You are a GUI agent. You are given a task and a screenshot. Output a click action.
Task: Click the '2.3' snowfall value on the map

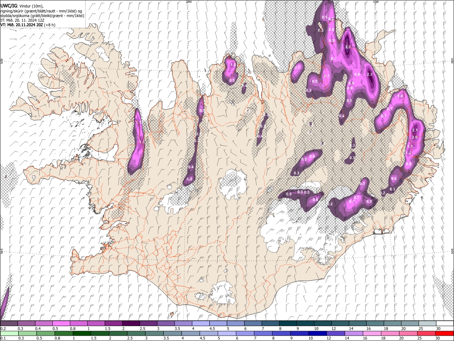click(370, 74)
